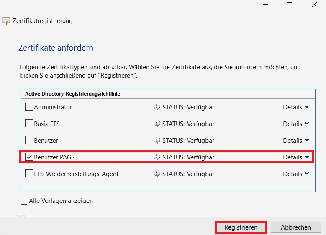
Task: Click the status info icon for Administrator
Action: pyautogui.click(x=157, y=107)
